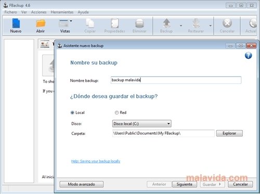Viewport: 260px width, 194px height.
Task: Run Backup from the toolbar
Action: [x=166, y=26]
